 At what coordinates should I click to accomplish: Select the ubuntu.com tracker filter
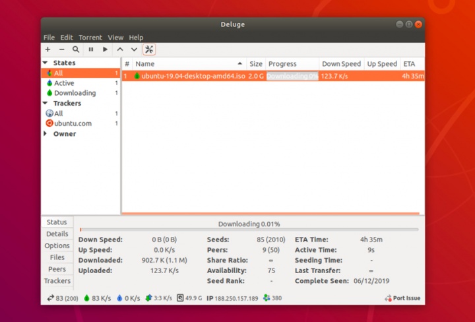(x=73, y=123)
